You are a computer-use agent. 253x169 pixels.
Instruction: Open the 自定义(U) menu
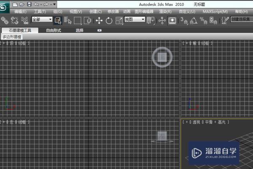click(187, 12)
